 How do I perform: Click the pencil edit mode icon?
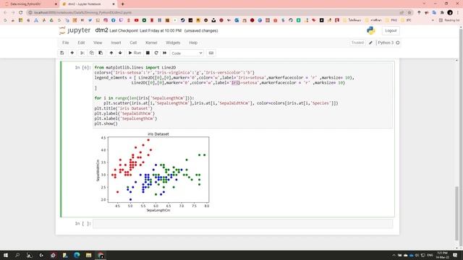tap(370, 43)
